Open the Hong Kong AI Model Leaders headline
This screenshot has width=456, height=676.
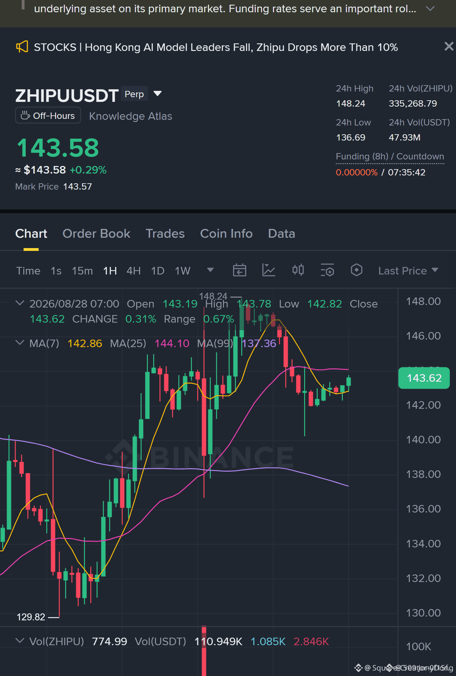[x=216, y=47]
